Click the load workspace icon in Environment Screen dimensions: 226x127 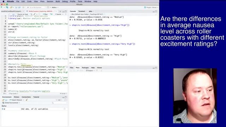3,100
